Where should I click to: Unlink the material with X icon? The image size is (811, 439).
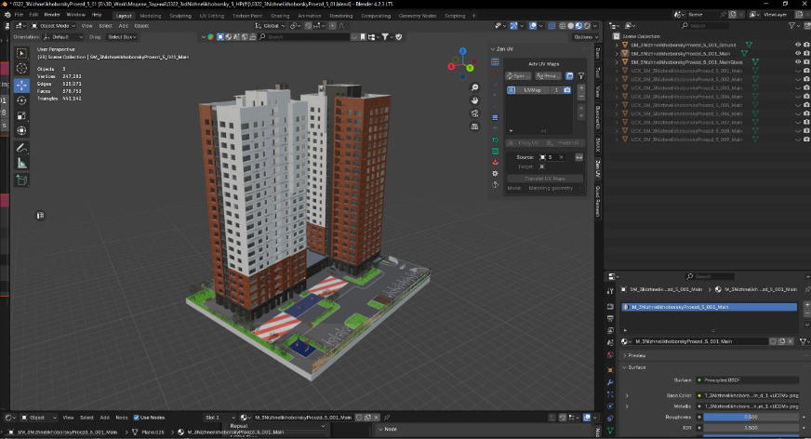click(791, 341)
